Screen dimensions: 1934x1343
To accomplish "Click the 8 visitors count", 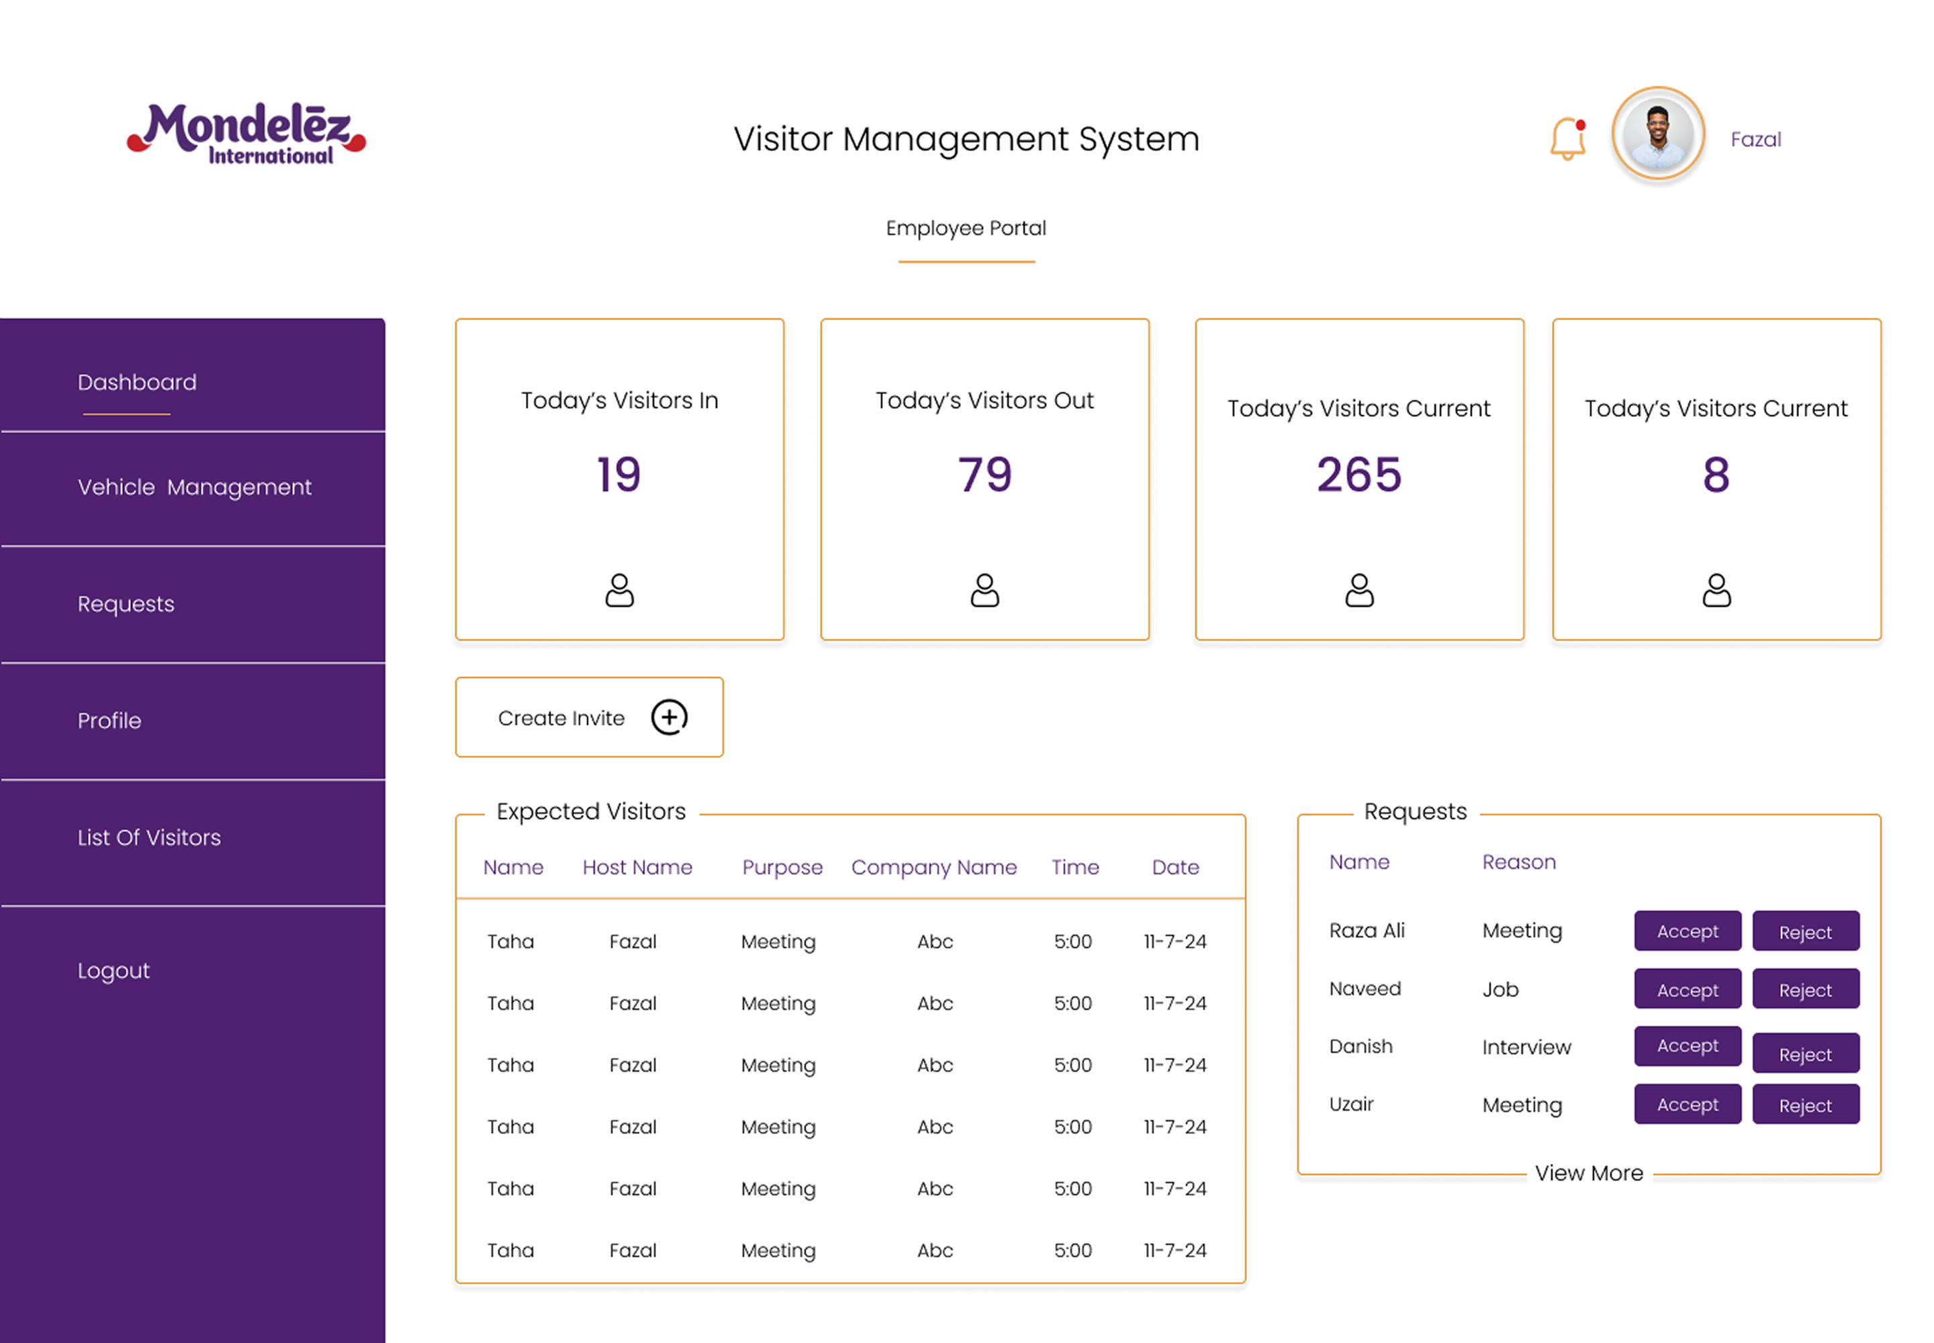I will [1716, 474].
